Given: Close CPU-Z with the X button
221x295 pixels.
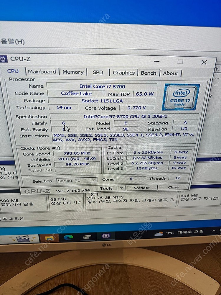Looking at the screenshot, I should (204, 62).
